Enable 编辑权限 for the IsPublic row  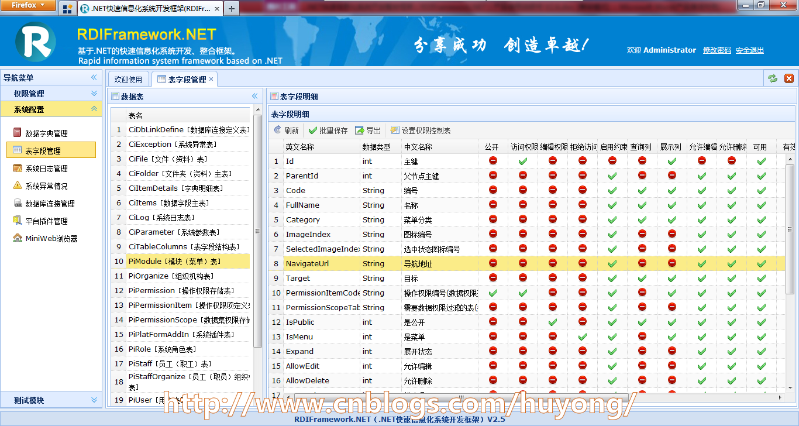pos(553,322)
